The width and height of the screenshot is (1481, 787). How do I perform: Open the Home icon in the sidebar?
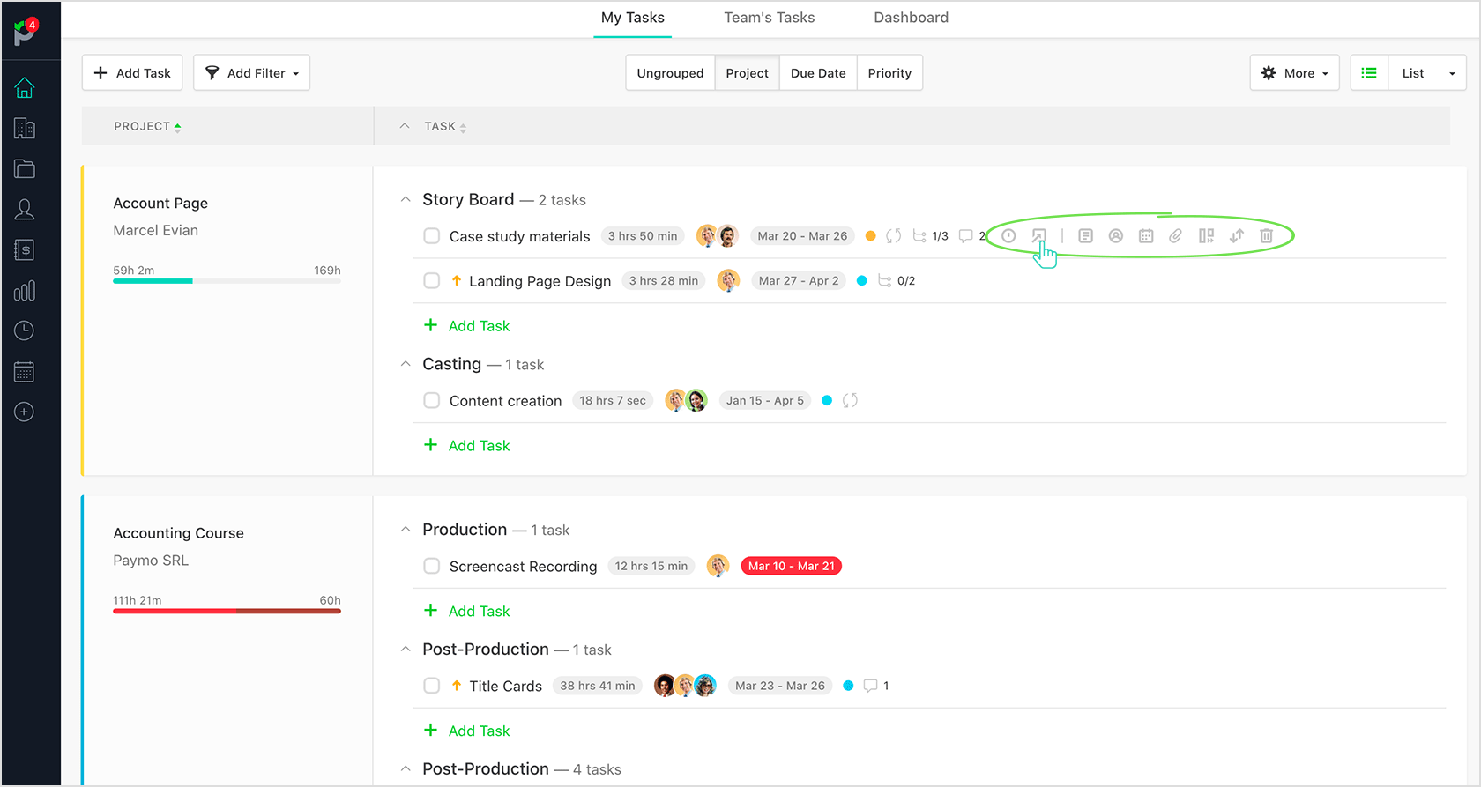coord(24,87)
